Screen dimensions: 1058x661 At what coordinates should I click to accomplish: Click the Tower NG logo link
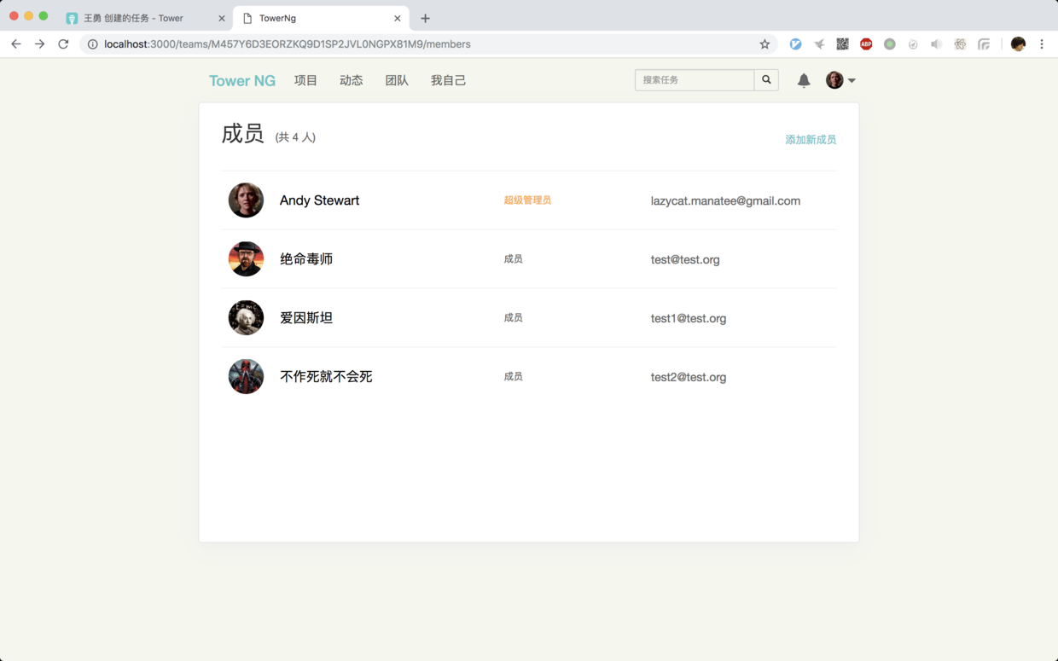click(242, 80)
